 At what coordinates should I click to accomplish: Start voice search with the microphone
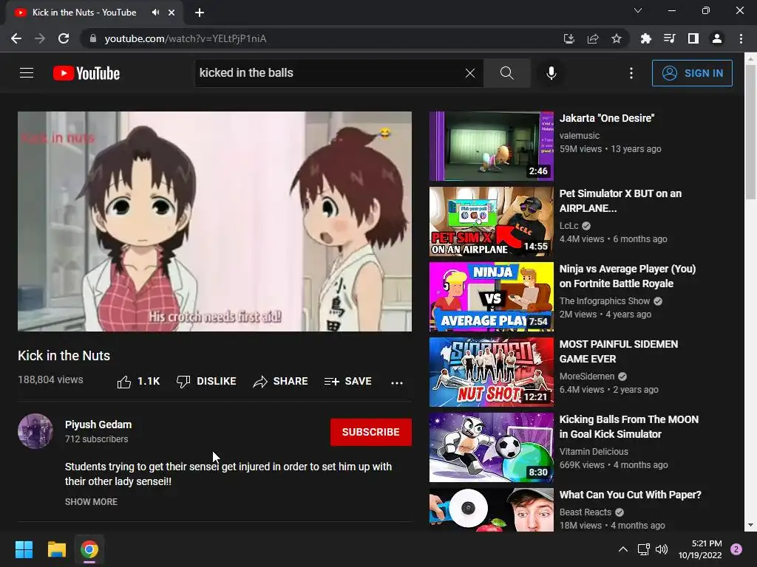coord(551,73)
